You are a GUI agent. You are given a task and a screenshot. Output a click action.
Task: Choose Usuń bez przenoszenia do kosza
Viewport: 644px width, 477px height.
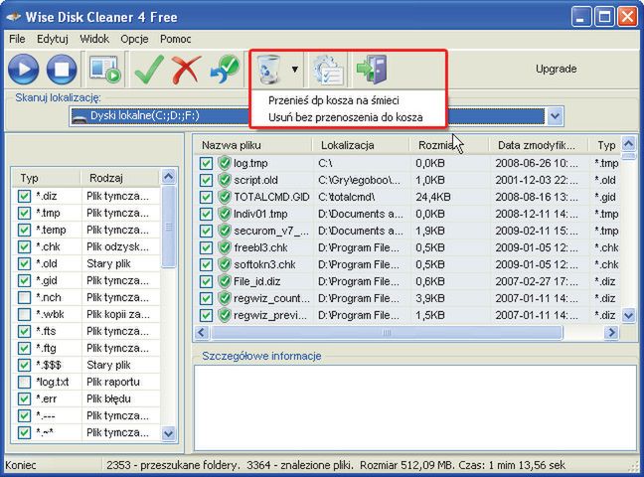[346, 117]
